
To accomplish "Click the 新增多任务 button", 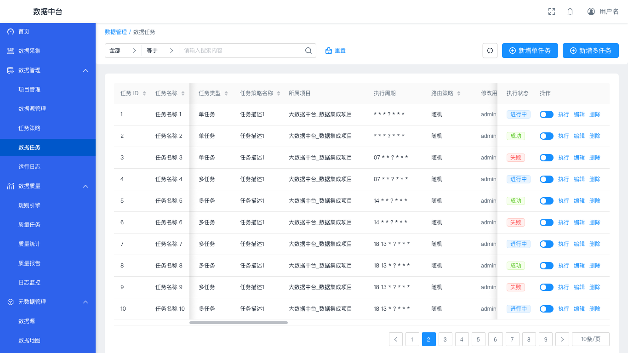I will [591, 51].
